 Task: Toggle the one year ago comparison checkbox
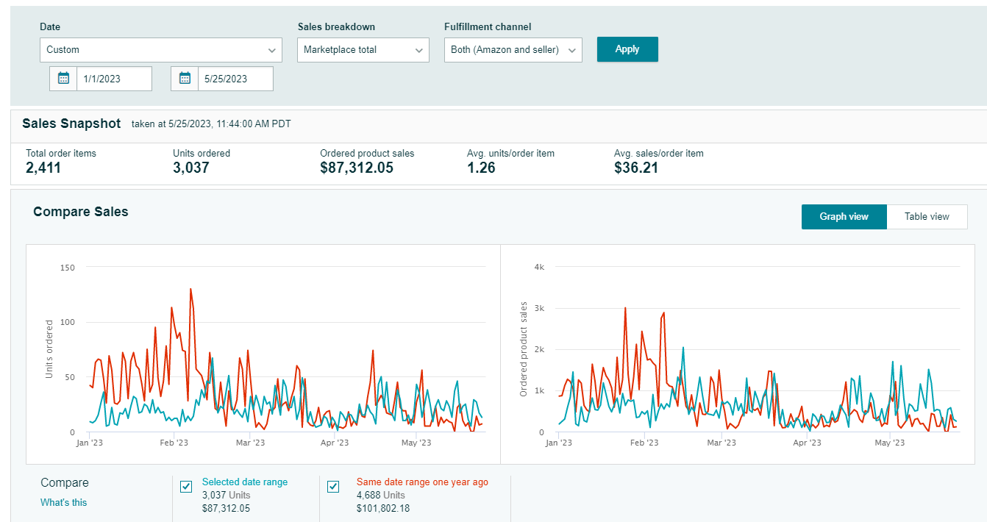pyautogui.click(x=333, y=486)
